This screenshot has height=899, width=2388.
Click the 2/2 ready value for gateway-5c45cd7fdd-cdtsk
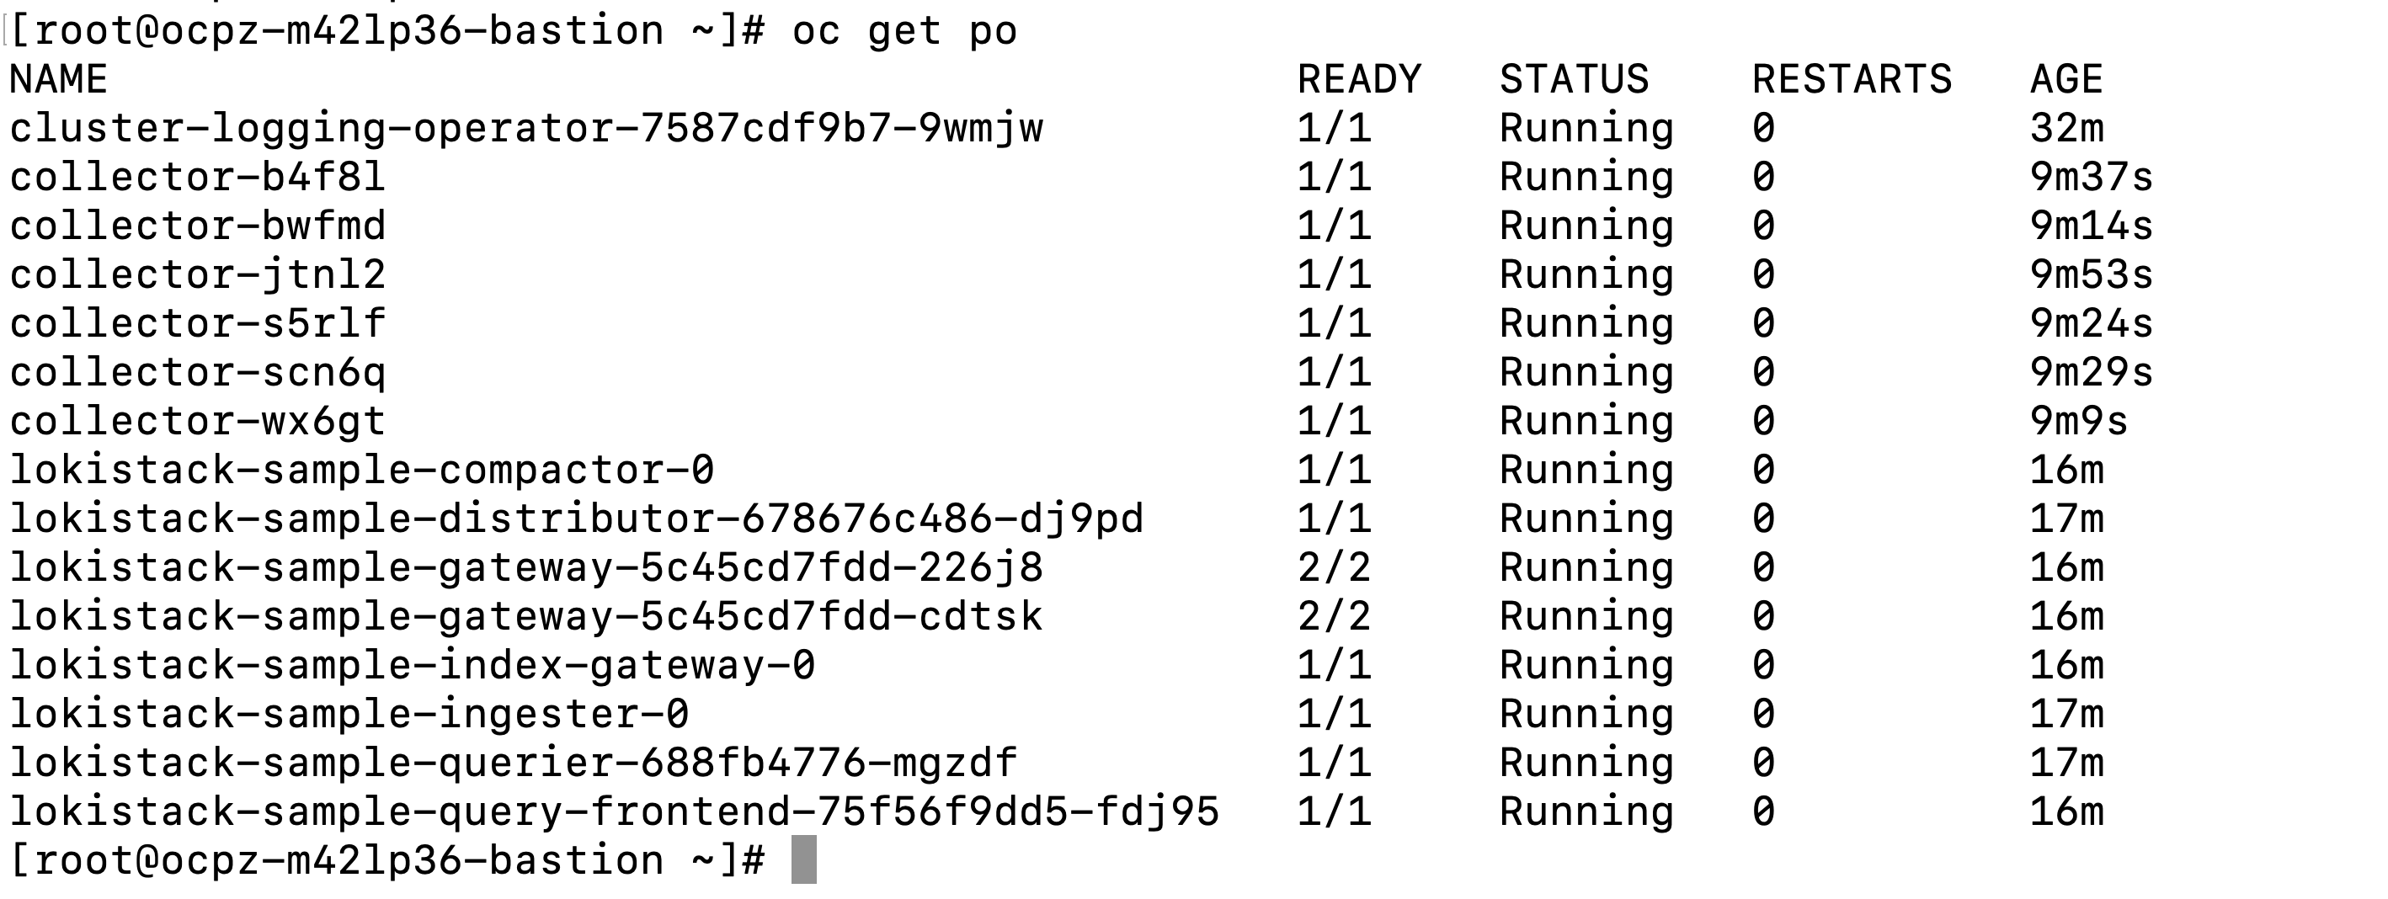pyautogui.click(x=1334, y=617)
